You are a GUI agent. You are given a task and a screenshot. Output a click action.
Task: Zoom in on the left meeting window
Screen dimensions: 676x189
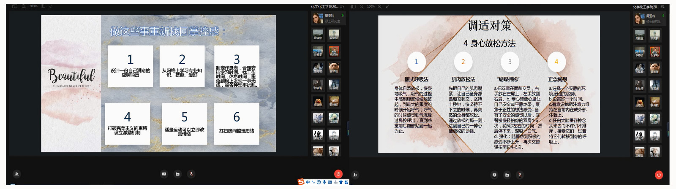pos(43,6)
